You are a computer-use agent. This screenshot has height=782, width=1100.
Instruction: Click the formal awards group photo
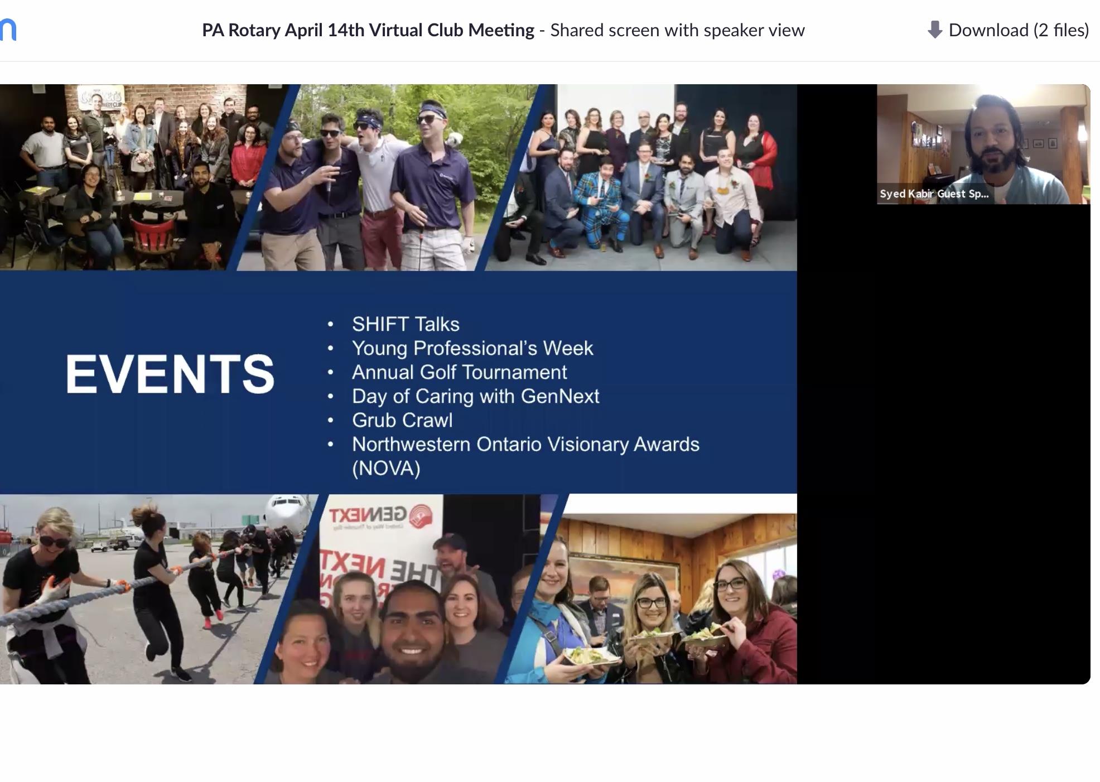(x=647, y=178)
